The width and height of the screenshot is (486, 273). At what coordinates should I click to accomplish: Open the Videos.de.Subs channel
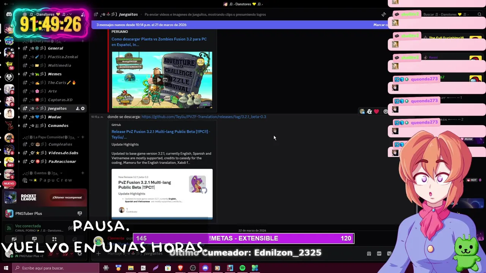click(53, 153)
